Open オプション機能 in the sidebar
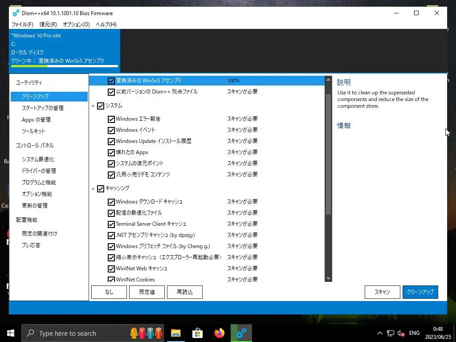 point(37,194)
